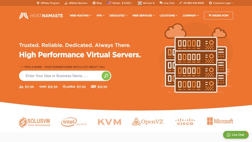Go to the Blog page
The width and height of the screenshot is (252, 142).
97,3
